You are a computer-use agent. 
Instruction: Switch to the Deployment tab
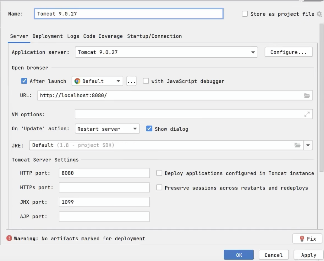[x=47, y=36]
